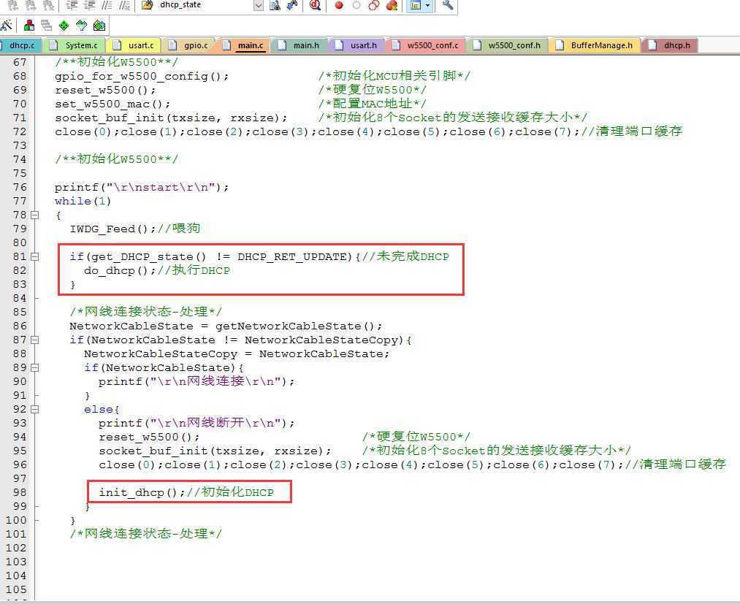The image size is (740, 604).
Task: Open Manage Project Items colored boxes icon
Action: coord(29,25)
